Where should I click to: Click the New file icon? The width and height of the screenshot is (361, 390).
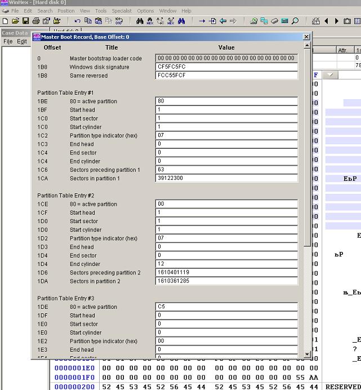(x=5, y=21)
